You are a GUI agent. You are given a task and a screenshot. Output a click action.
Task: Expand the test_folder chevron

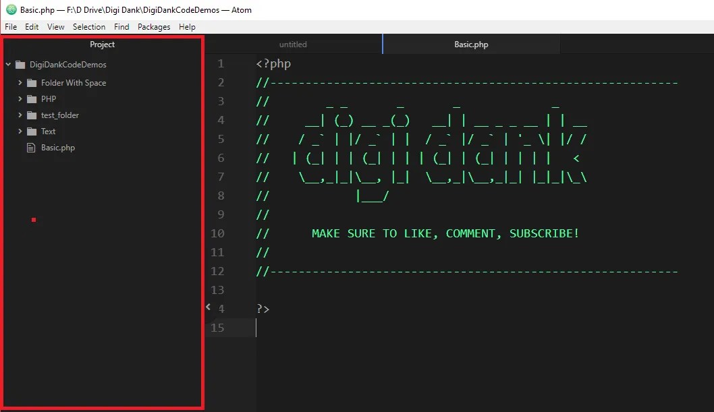20,115
